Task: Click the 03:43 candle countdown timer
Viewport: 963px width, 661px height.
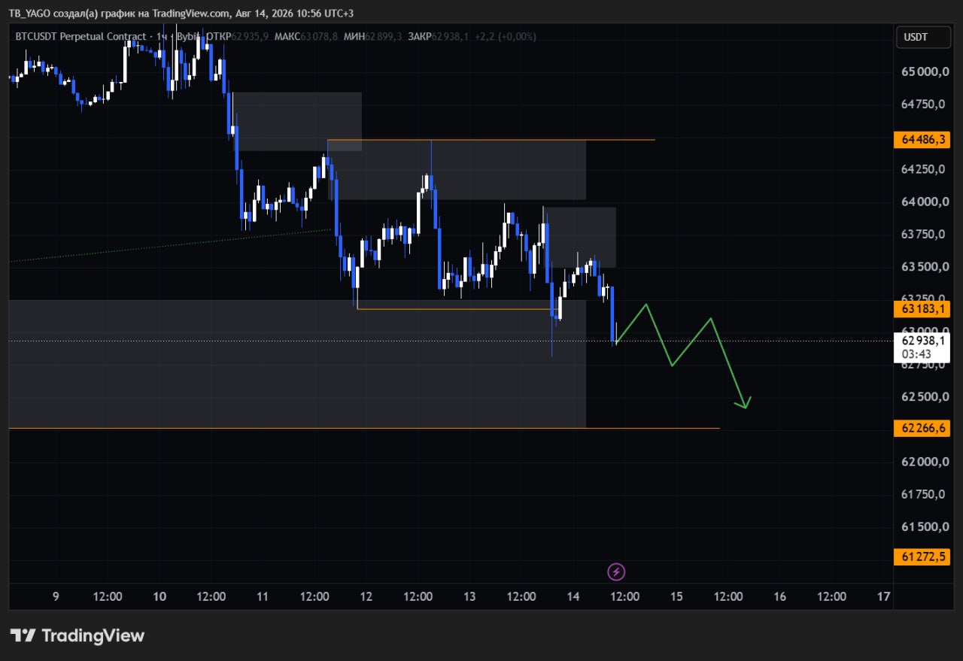Action: click(x=916, y=354)
